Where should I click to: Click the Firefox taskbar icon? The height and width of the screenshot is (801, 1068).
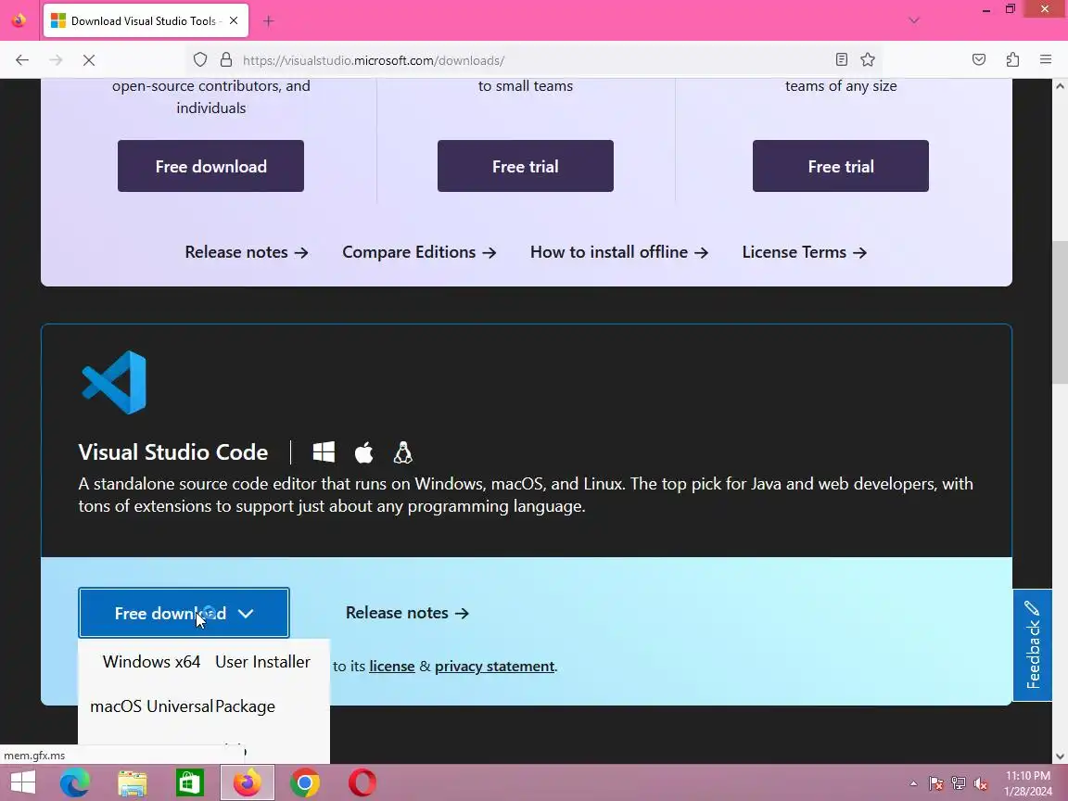tap(248, 782)
